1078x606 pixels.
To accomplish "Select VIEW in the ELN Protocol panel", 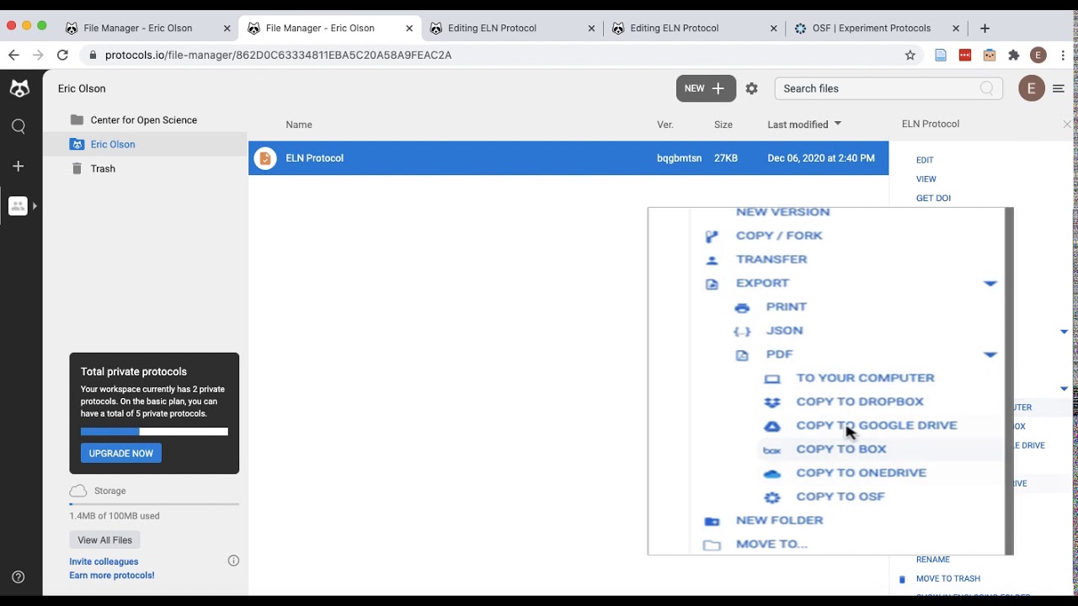I will pos(926,179).
